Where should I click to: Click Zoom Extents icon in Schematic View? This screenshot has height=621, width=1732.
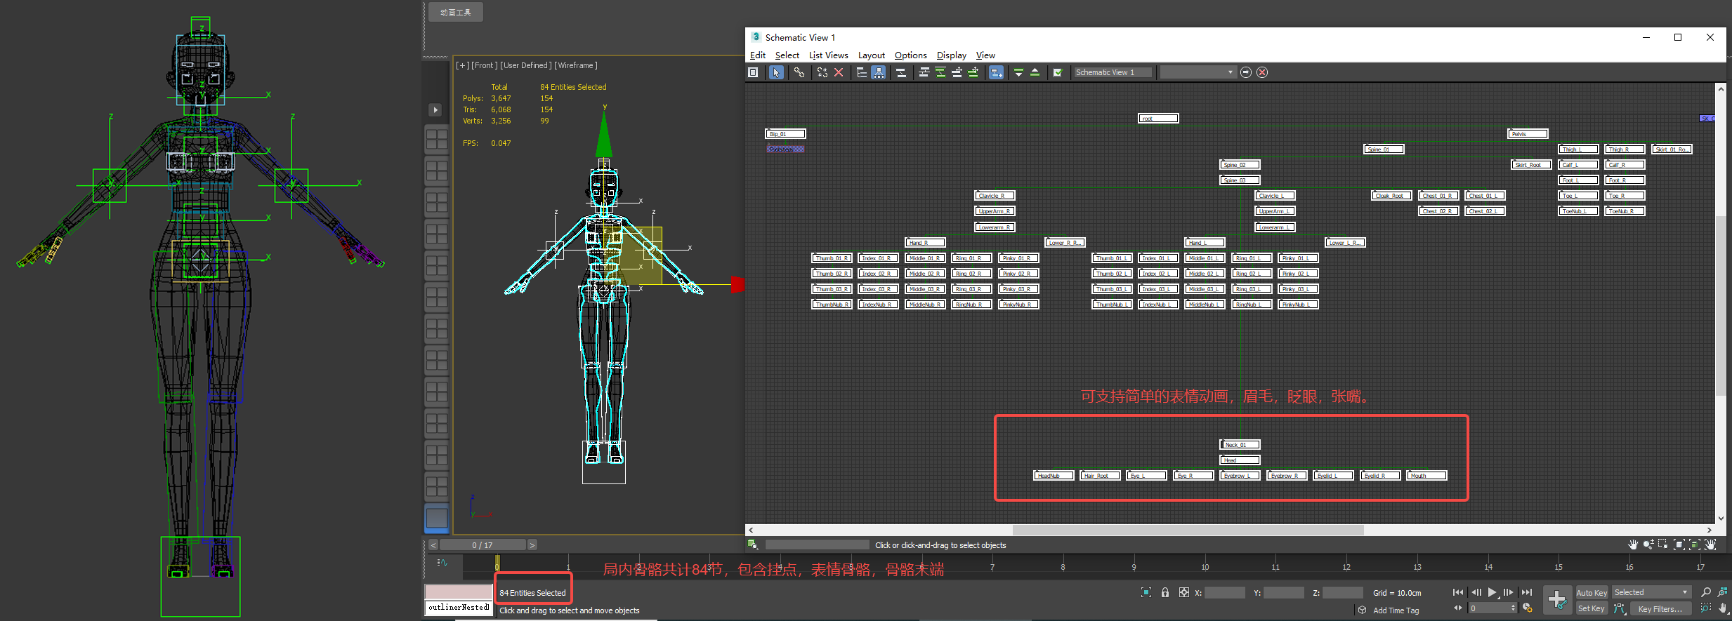tap(1679, 545)
